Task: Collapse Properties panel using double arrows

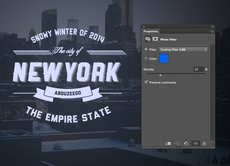Action: 212,27
